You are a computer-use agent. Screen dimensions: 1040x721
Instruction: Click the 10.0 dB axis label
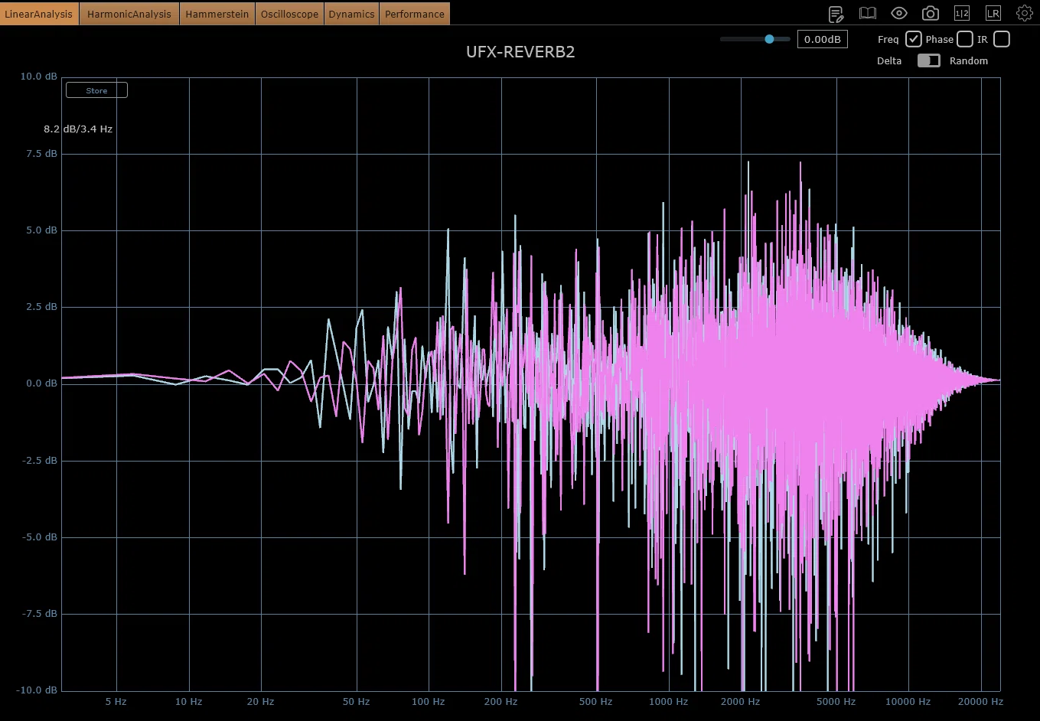coord(39,77)
